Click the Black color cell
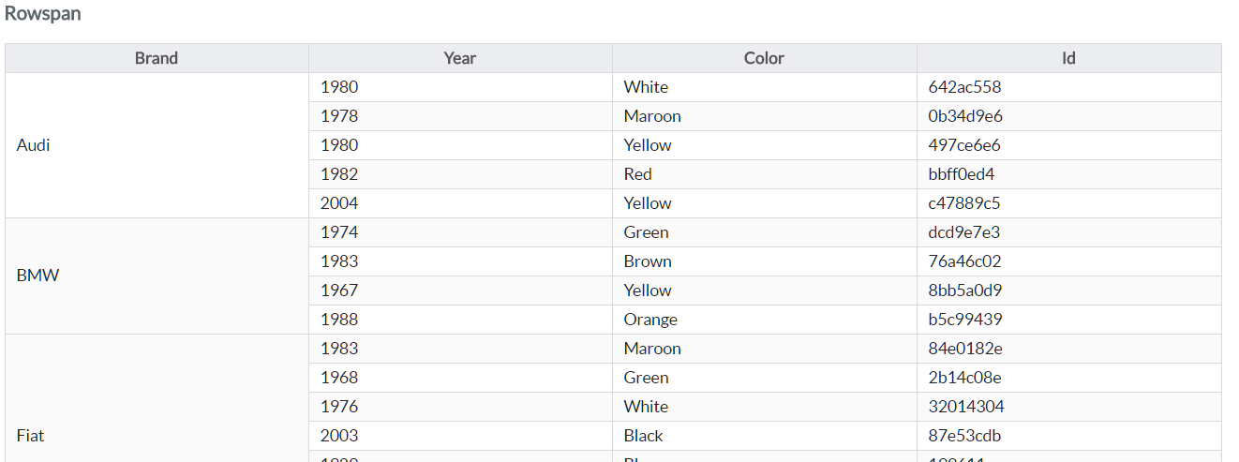 click(765, 436)
